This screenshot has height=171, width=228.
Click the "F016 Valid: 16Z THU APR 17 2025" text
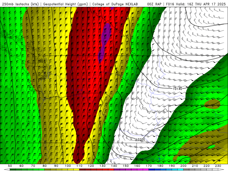[x=196, y=4]
